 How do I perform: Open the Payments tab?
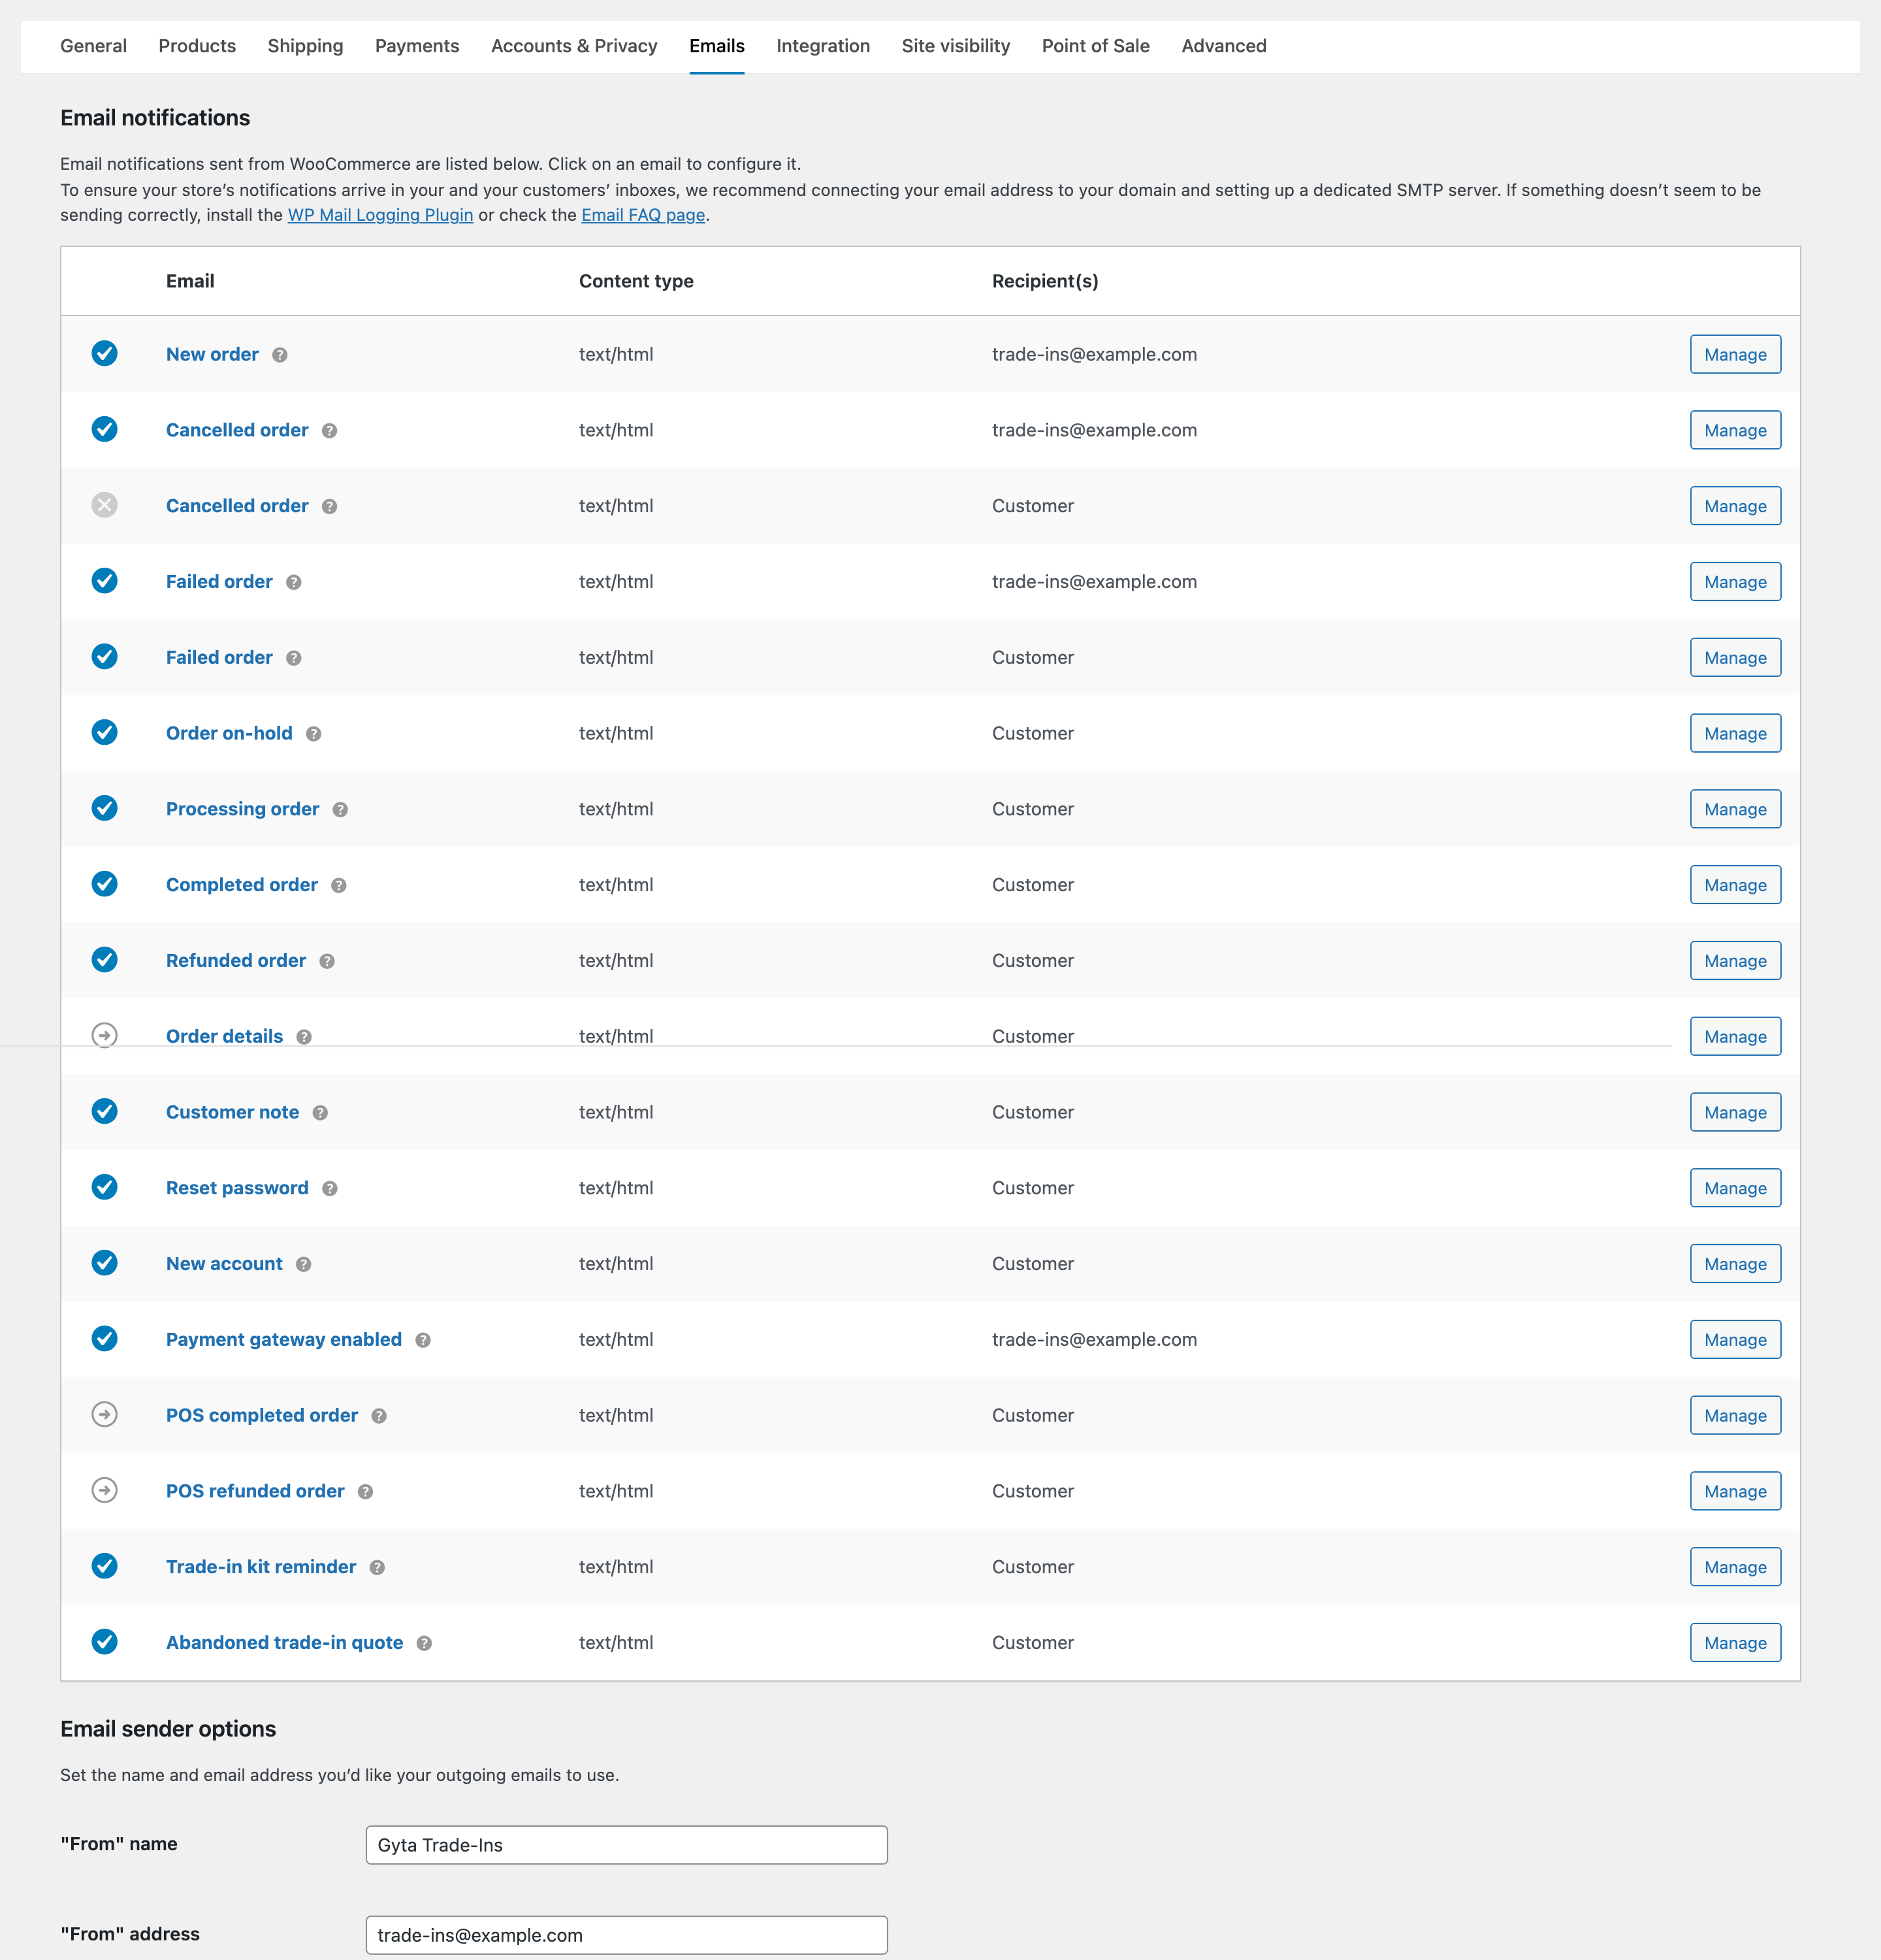[x=417, y=46]
